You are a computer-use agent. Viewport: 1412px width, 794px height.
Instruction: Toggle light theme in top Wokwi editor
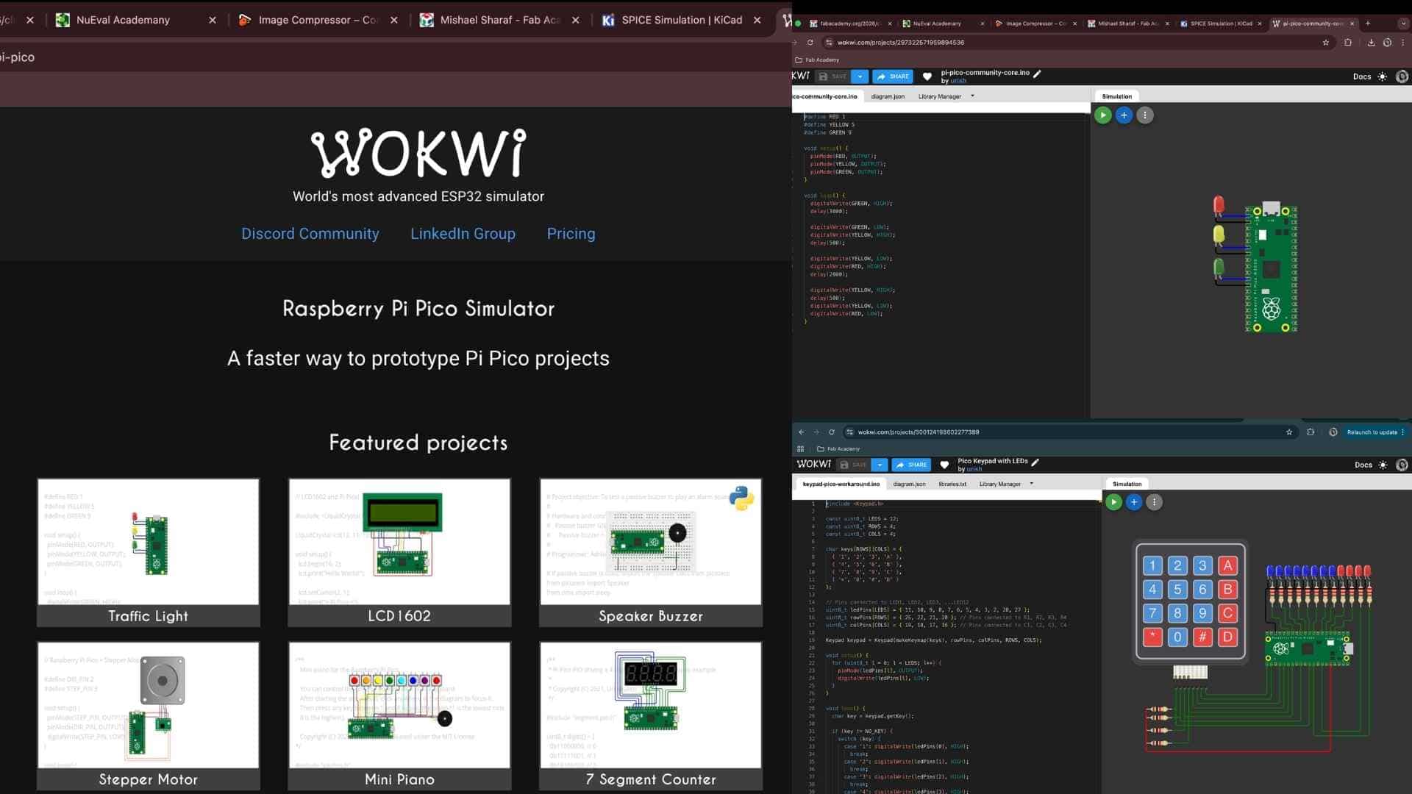(1383, 76)
